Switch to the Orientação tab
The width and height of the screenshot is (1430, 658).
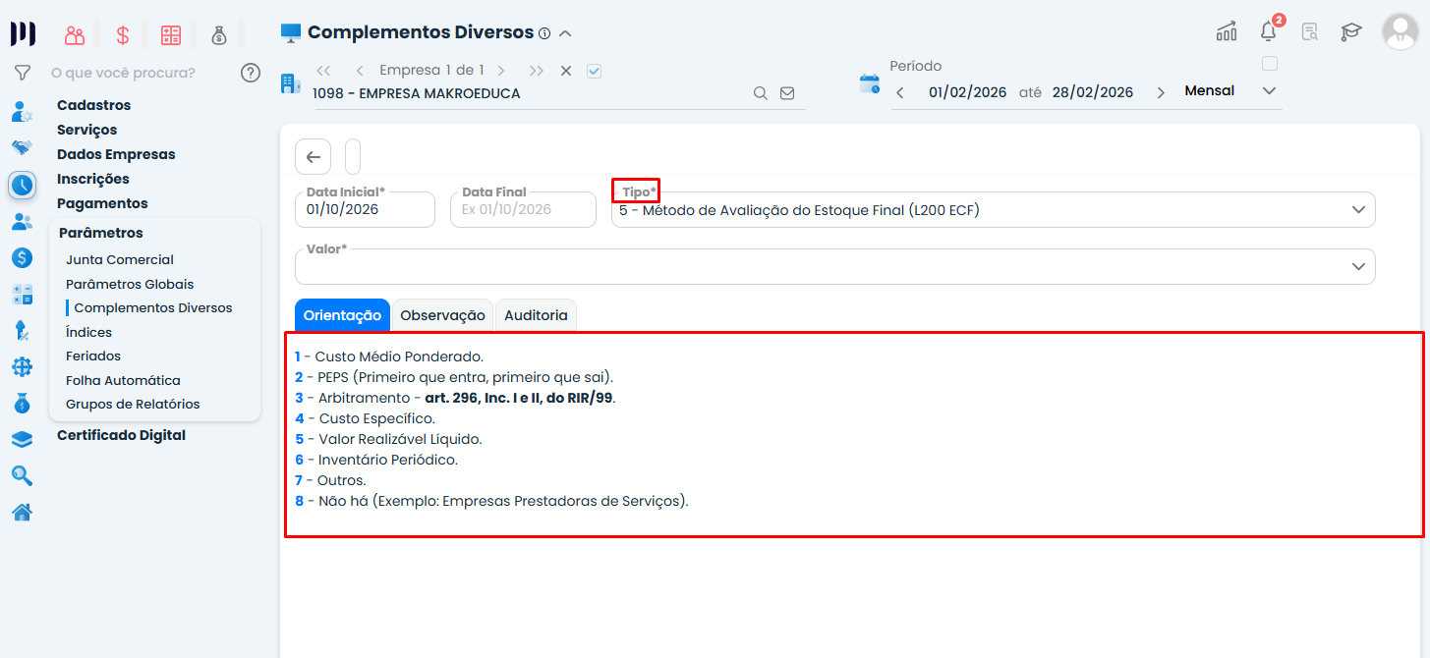coord(342,315)
